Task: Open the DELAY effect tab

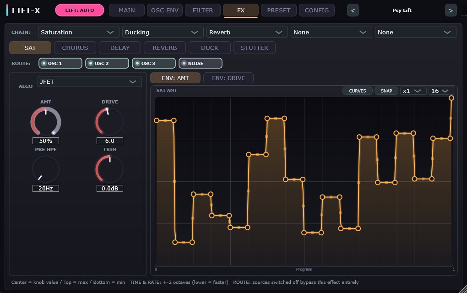Action: tap(120, 48)
